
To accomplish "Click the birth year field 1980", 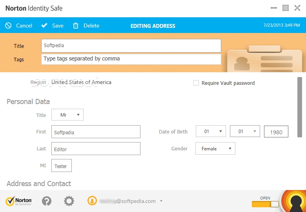I will [276, 132].
